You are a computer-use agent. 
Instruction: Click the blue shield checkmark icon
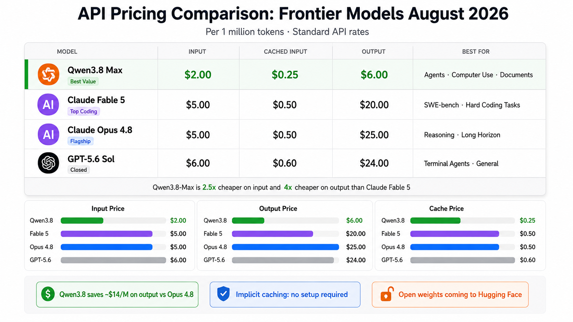223,294
